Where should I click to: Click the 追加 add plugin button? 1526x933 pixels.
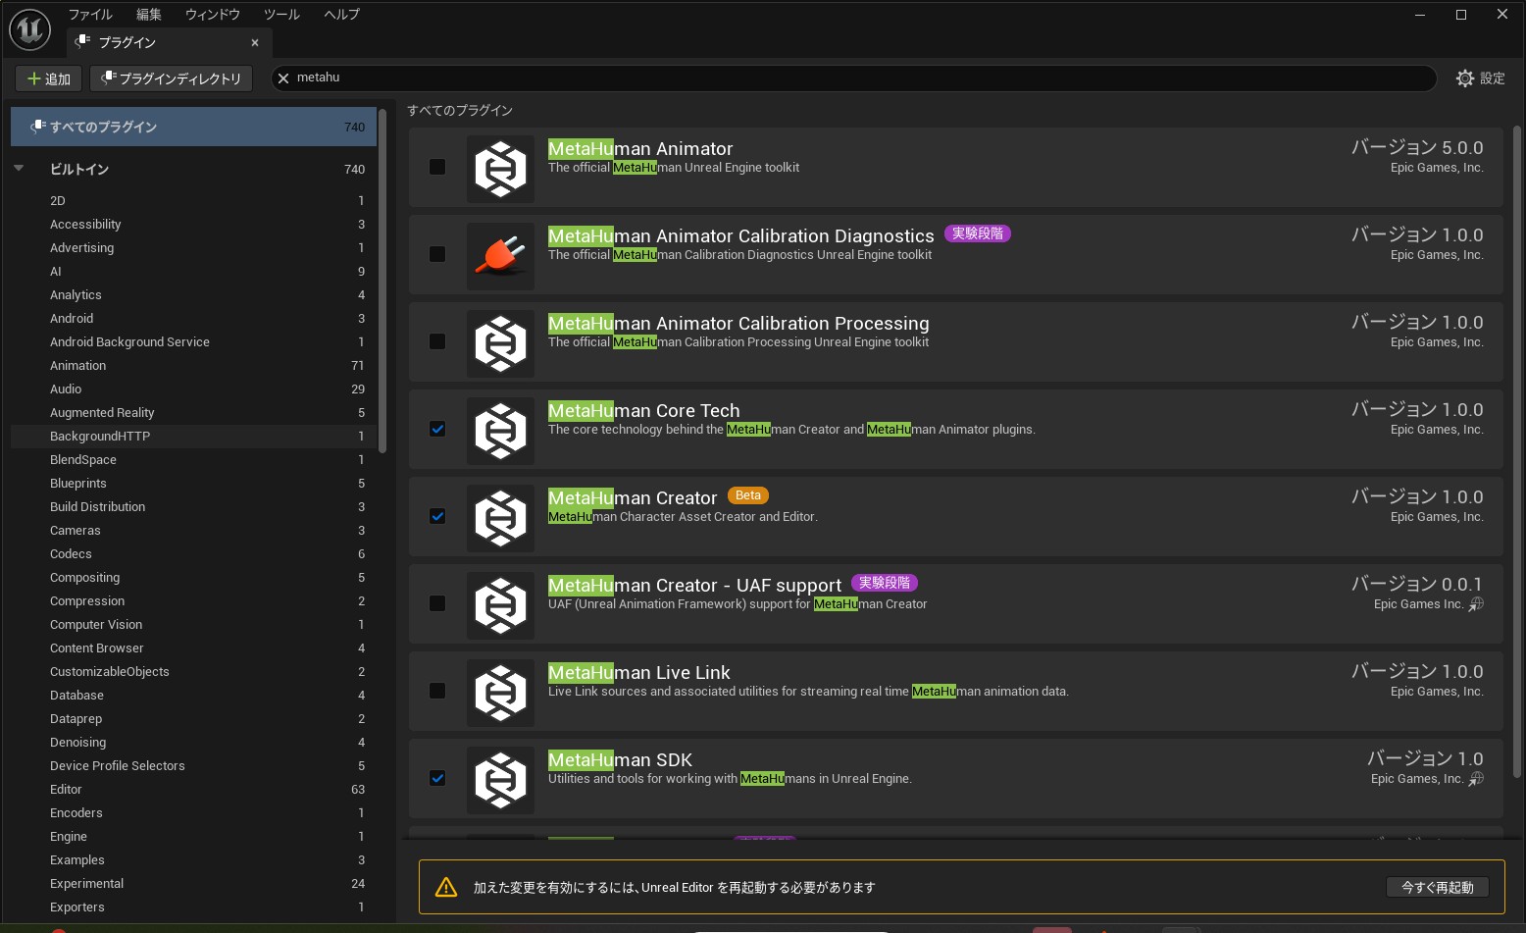(x=49, y=78)
